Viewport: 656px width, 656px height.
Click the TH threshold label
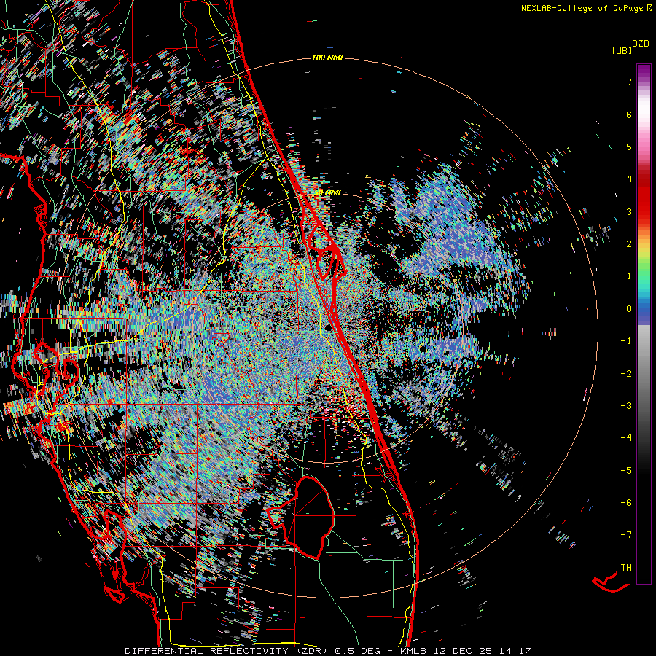coord(626,568)
